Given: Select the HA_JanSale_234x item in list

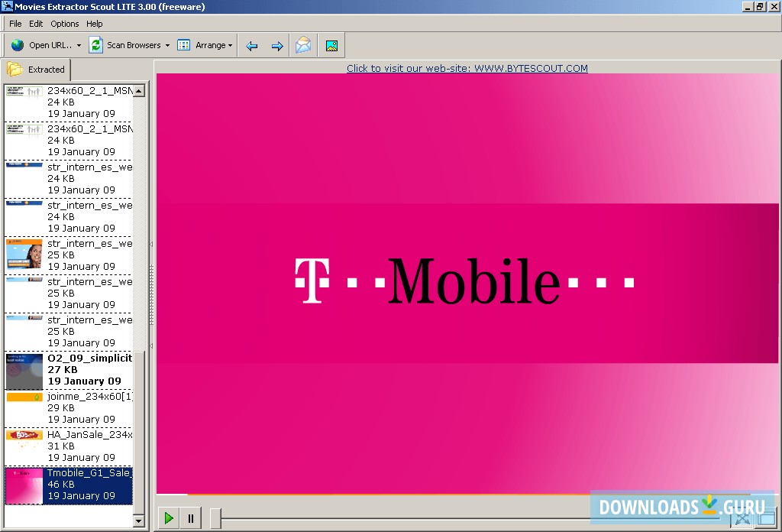Looking at the screenshot, I should click(x=69, y=446).
